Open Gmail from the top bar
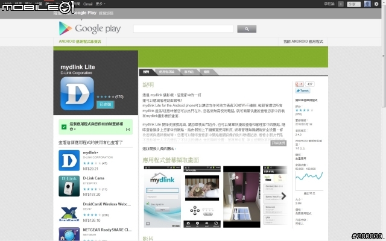This screenshot has width=386, height=241. point(87,4)
